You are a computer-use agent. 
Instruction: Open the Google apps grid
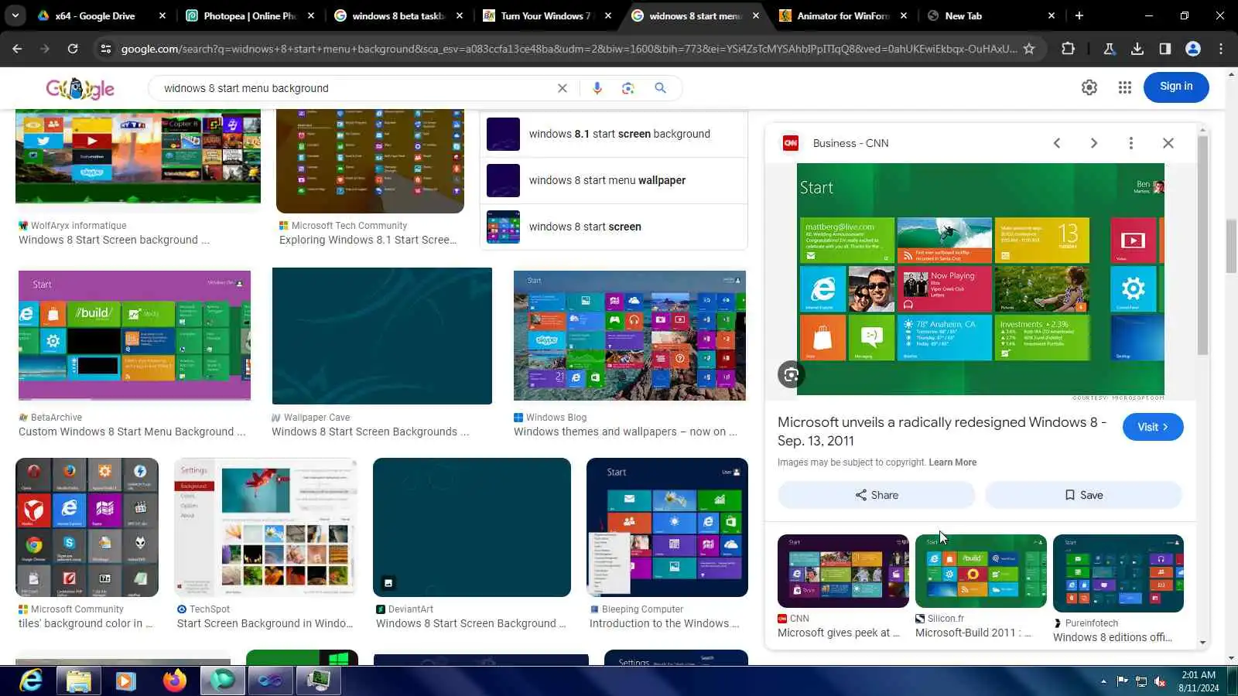[x=1125, y=87]
